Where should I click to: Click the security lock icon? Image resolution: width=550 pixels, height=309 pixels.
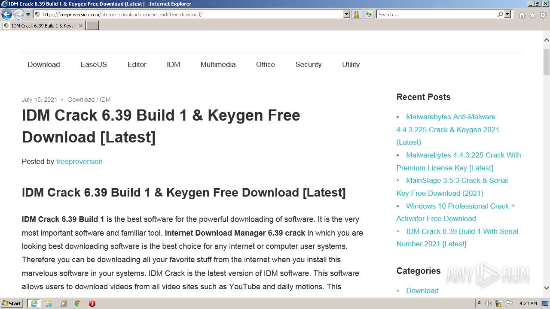point(356,15)
